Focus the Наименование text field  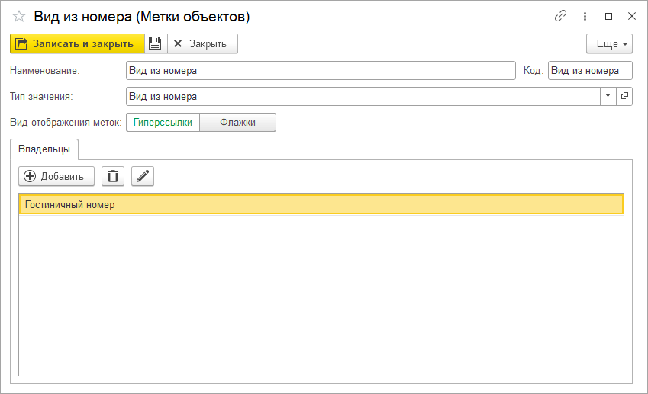coord(321,71)
